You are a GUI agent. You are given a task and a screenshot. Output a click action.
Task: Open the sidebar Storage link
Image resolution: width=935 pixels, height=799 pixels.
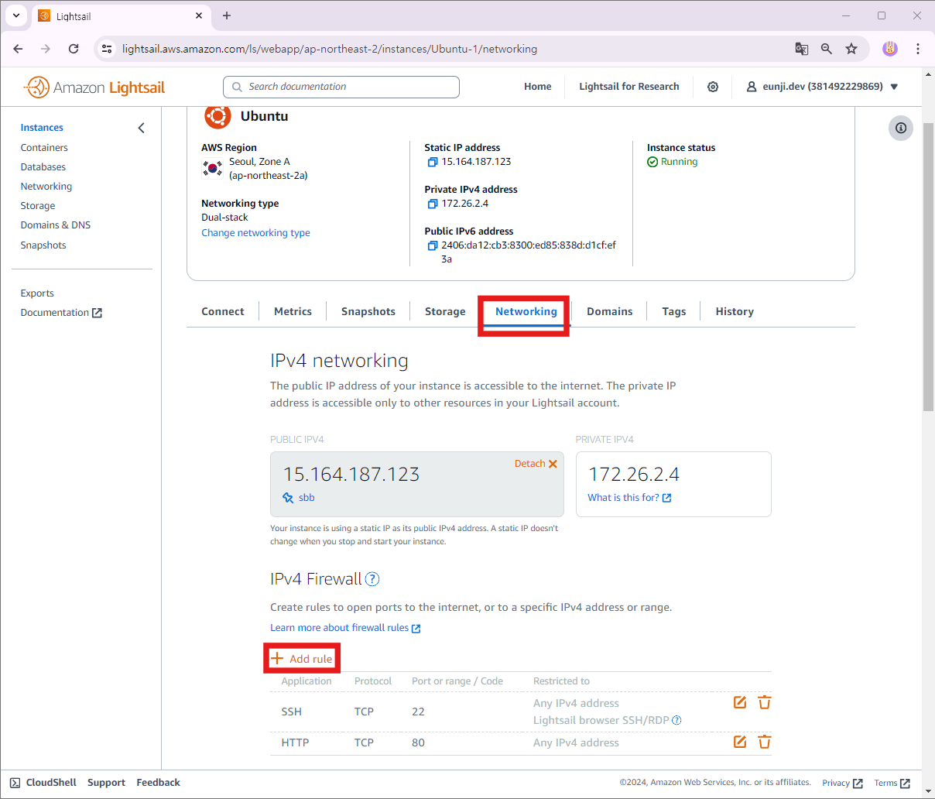tap(38, 206)
